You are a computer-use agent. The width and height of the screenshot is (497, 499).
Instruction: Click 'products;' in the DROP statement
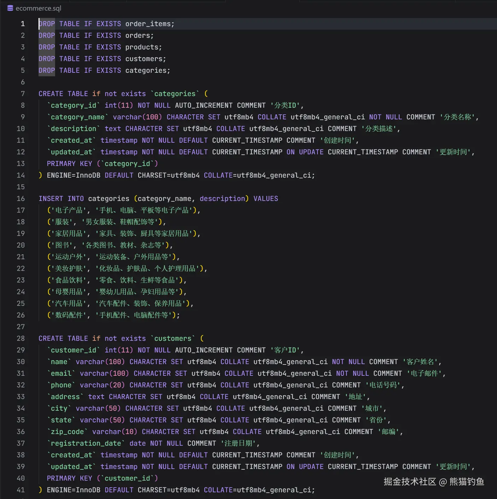(x=143, y=47)
